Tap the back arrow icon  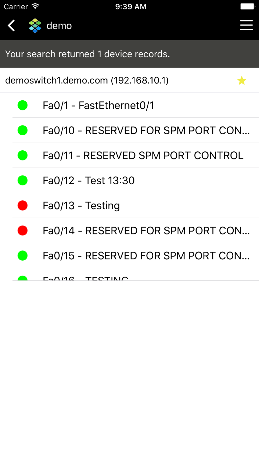11,25
